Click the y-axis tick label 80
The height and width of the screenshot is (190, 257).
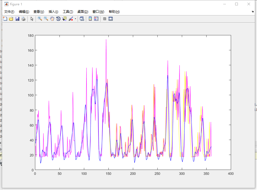click(32, 110)
